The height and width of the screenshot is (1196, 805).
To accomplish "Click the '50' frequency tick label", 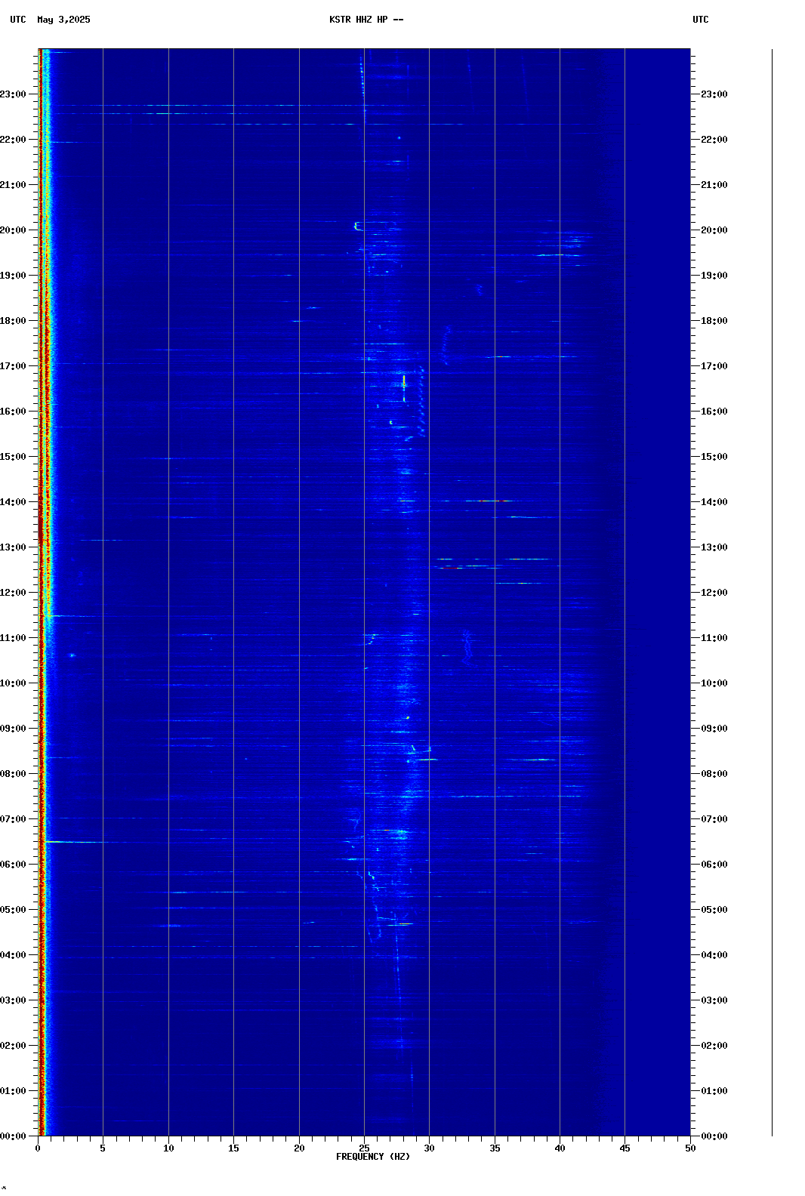I will 690,1148.
